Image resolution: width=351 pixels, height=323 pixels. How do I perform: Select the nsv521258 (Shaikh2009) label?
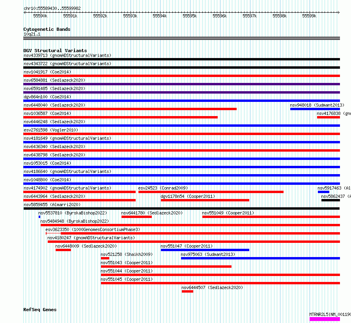[127, 254]
